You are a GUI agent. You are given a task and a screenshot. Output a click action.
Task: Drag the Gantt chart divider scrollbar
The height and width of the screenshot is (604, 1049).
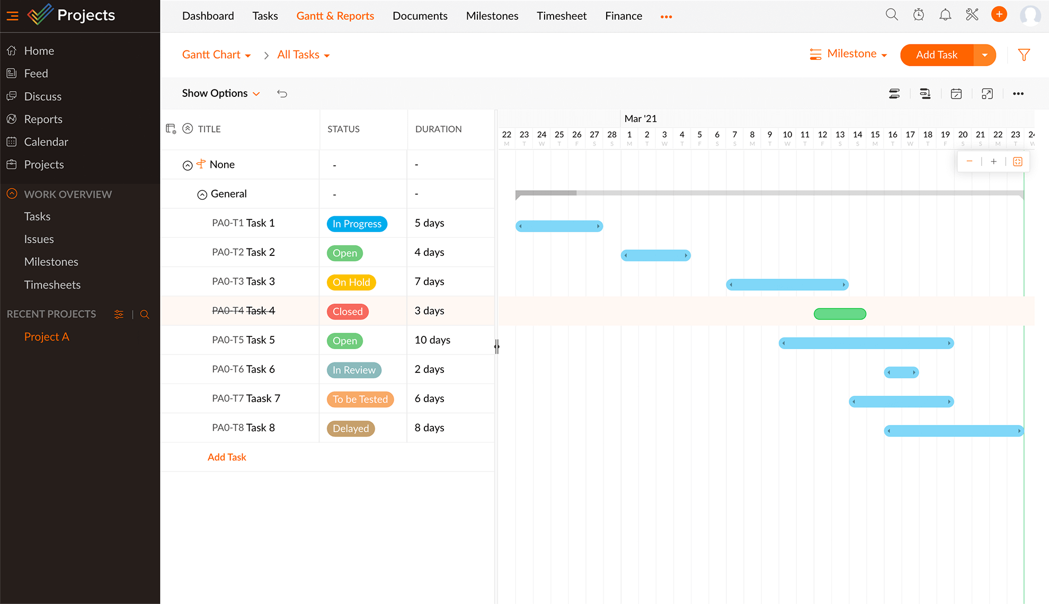(496, 346)
